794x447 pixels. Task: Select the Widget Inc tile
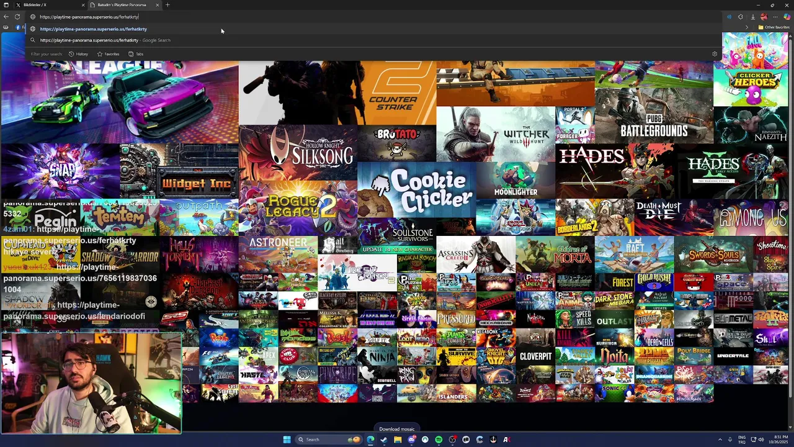click(x=179, y=171)
